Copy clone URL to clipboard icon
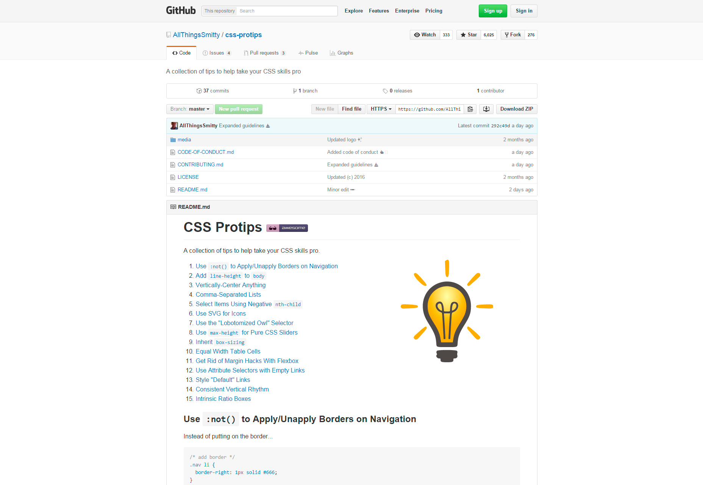Image resolution: width=703 pixels, height=485 pixels. [470, 109]
